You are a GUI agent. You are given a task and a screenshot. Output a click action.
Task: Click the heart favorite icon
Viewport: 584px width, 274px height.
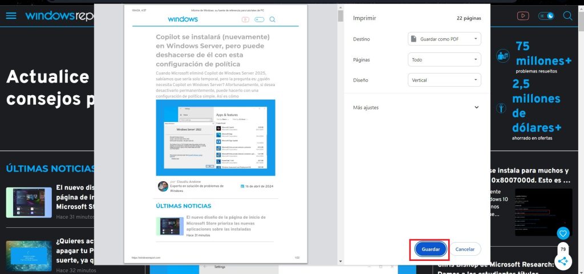(x=563, y=234)
